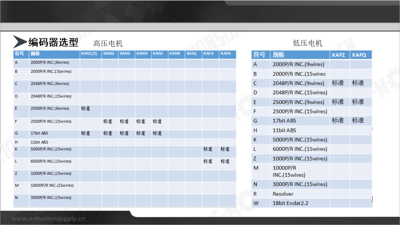Click 2048P/R INC.(9wires) in the 低压电机 table

pos(299,83)
